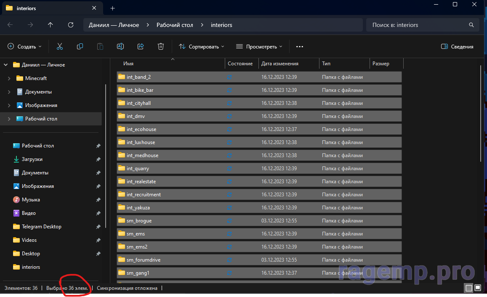Click the Delete trash bin icon
487x297 pixels.
(160, 47)
